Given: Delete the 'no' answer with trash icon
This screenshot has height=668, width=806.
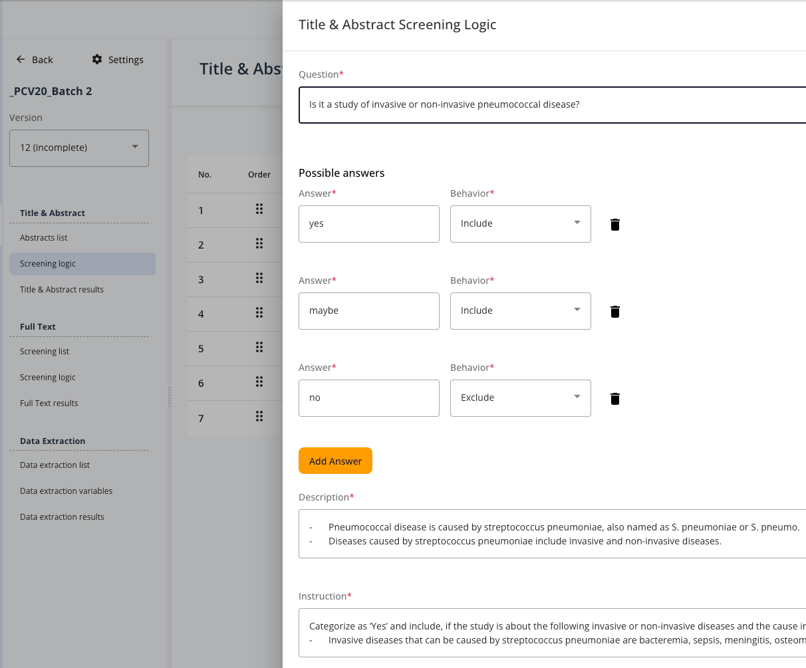Looking at the screenshot, I should click(615, 399).
